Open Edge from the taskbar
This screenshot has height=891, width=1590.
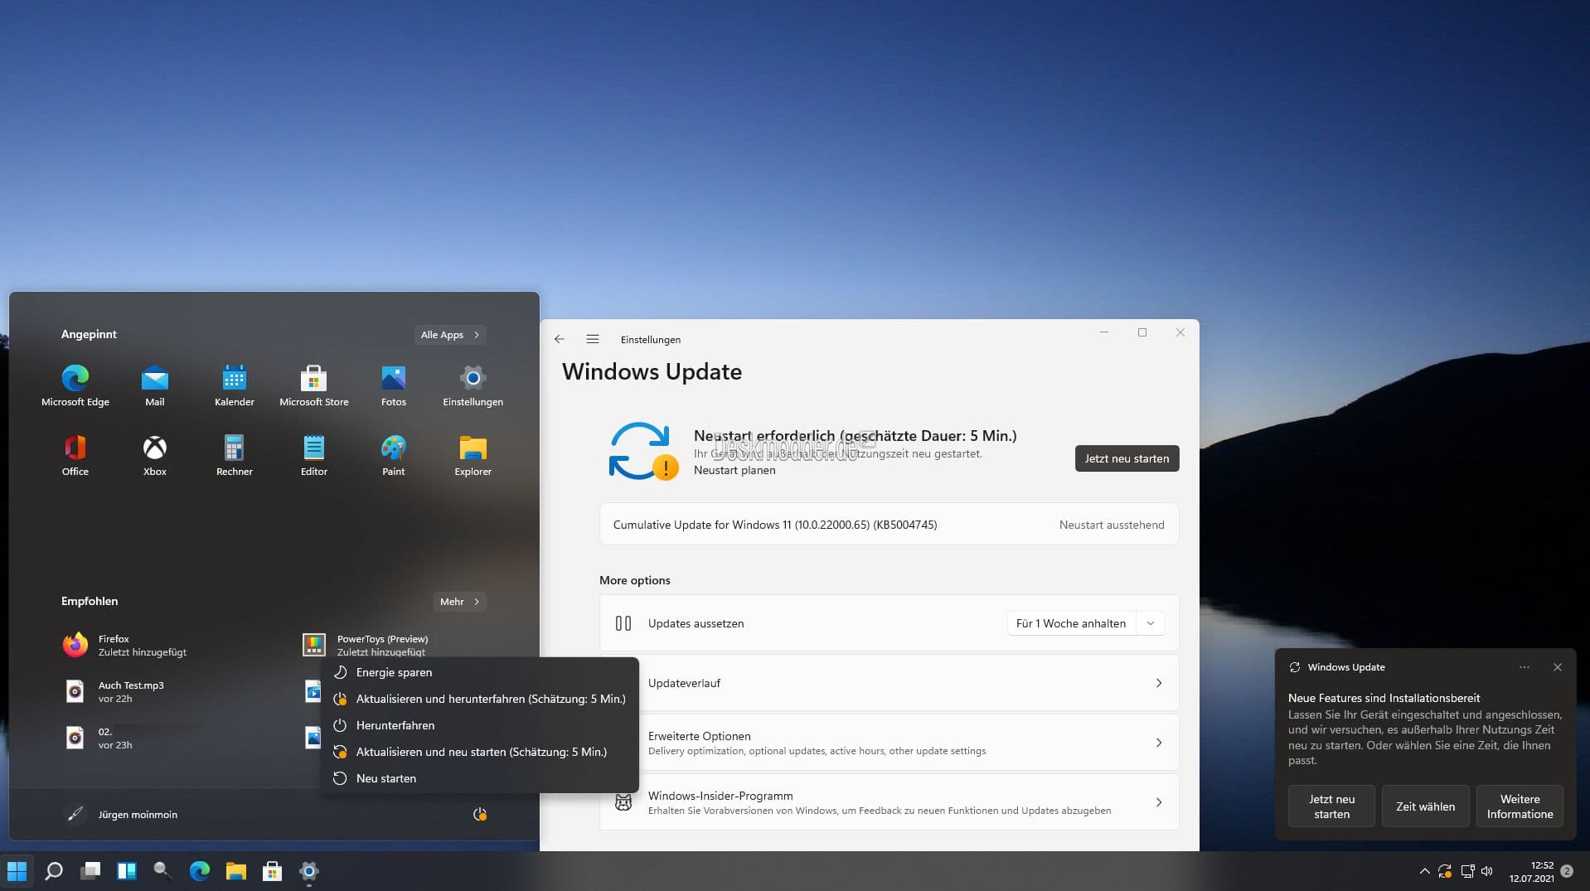[x=200, y=871]
